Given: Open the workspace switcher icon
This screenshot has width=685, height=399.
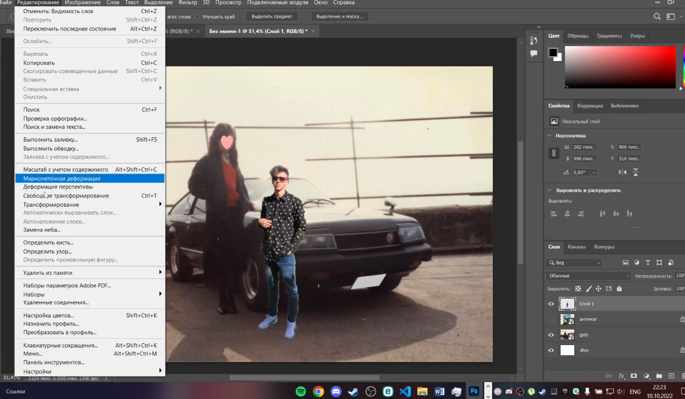Looking at the screenshot, I should click(x=671, y=16).
